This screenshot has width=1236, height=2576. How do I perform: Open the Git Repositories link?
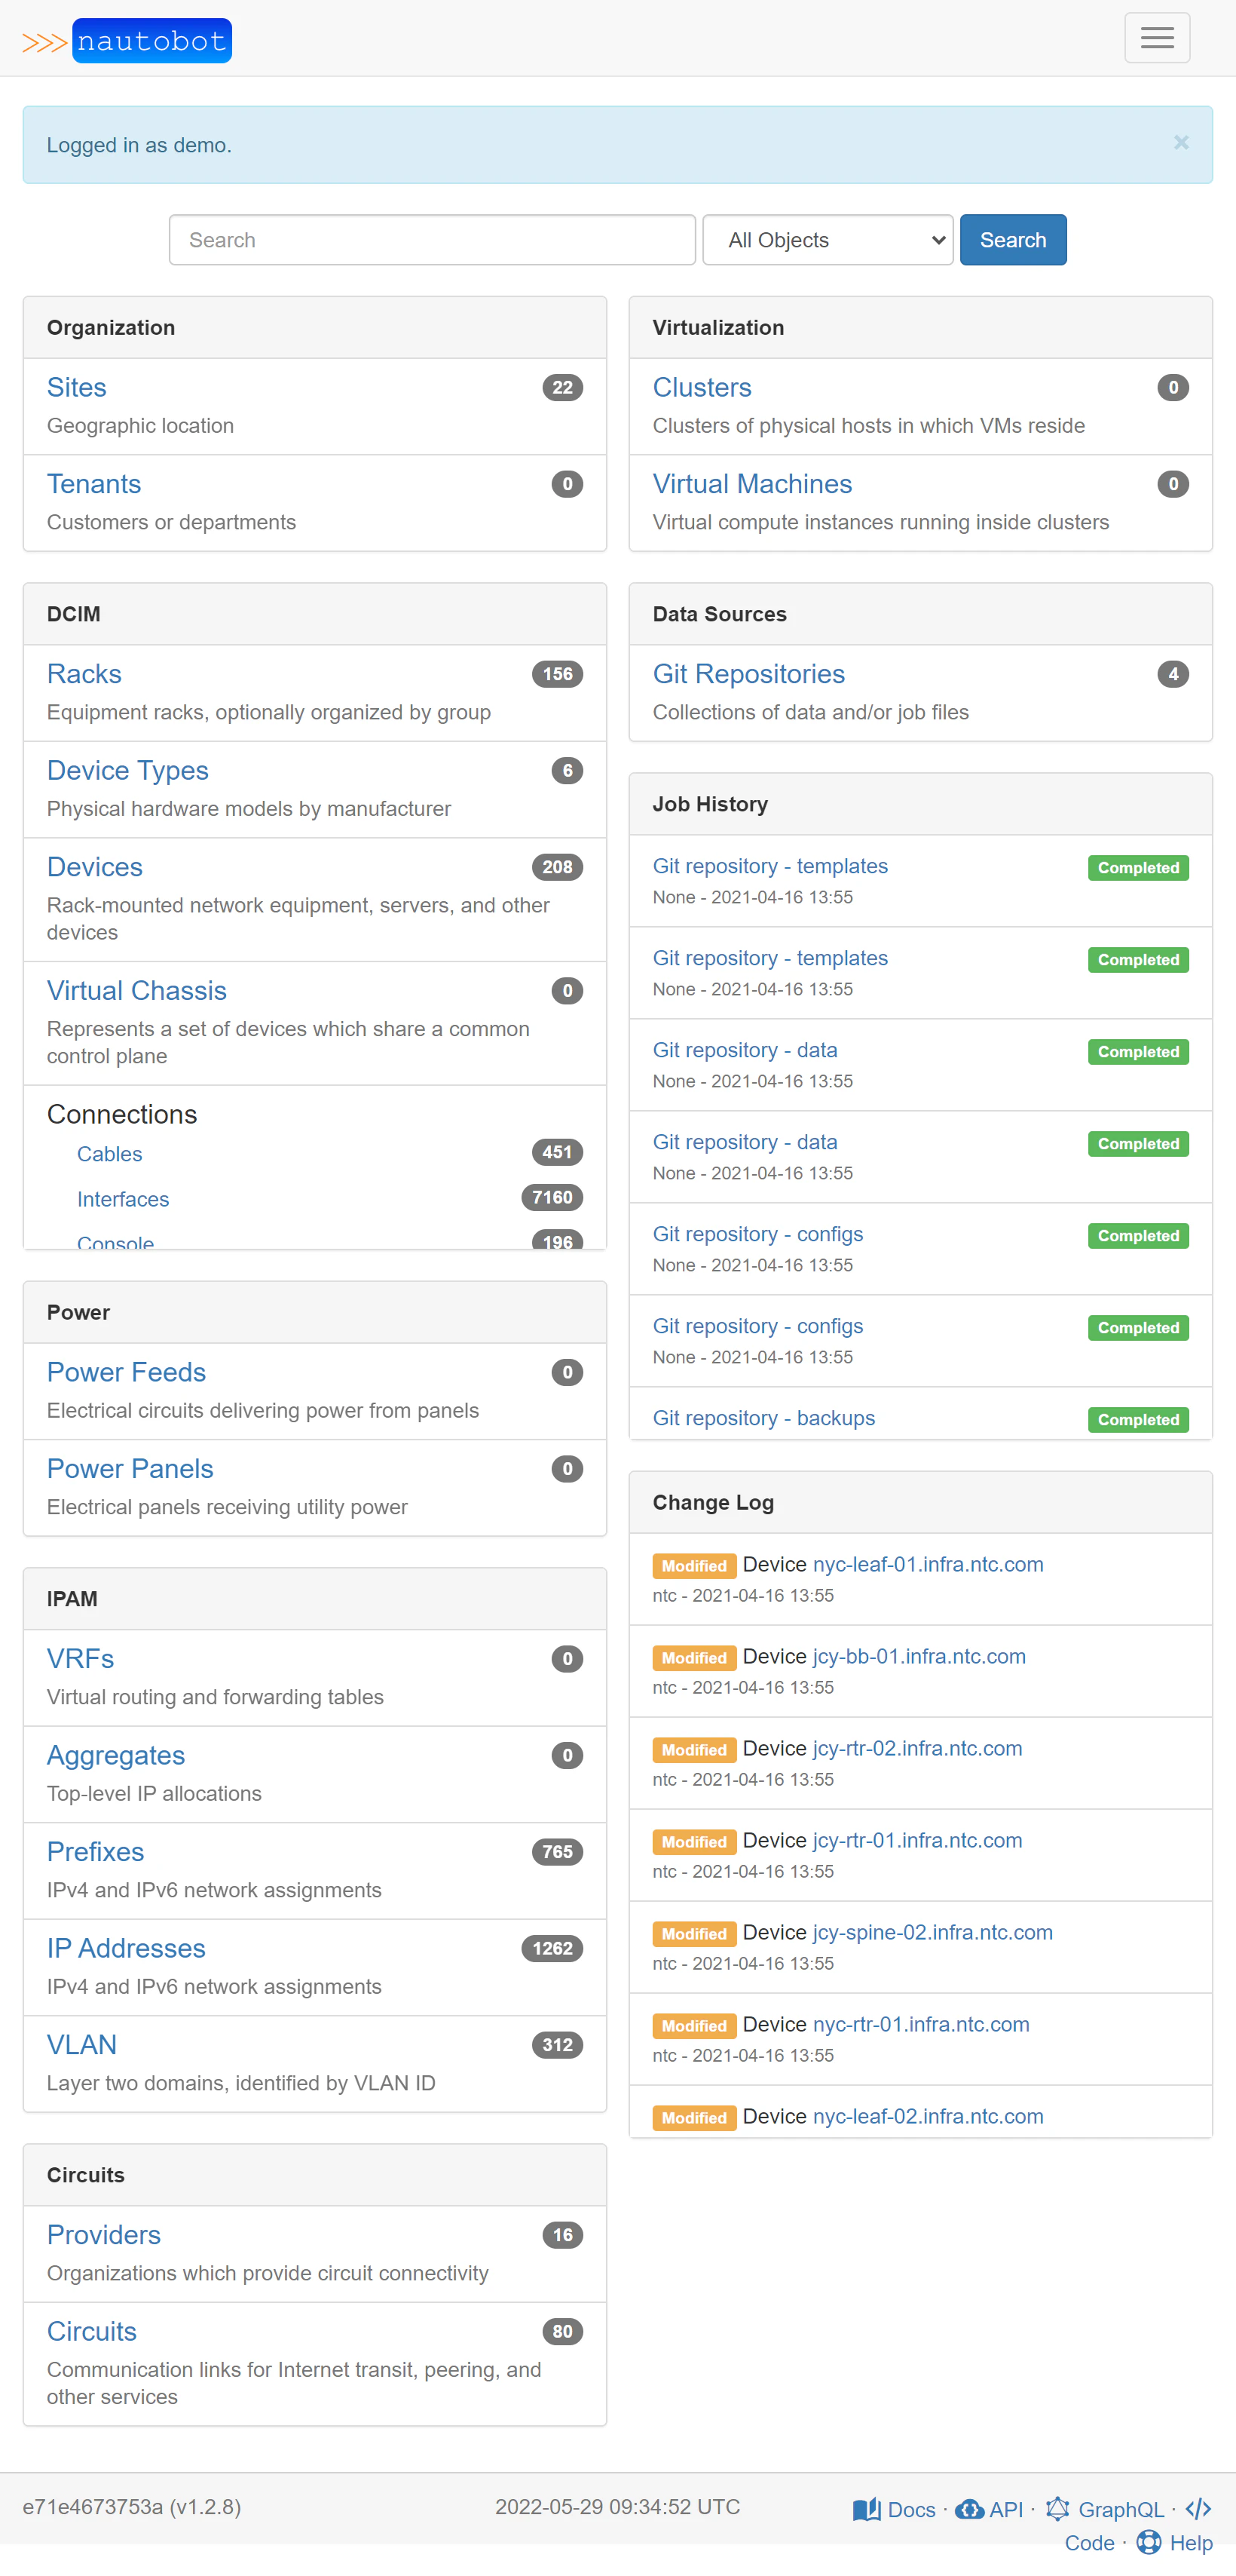point(748,674)
